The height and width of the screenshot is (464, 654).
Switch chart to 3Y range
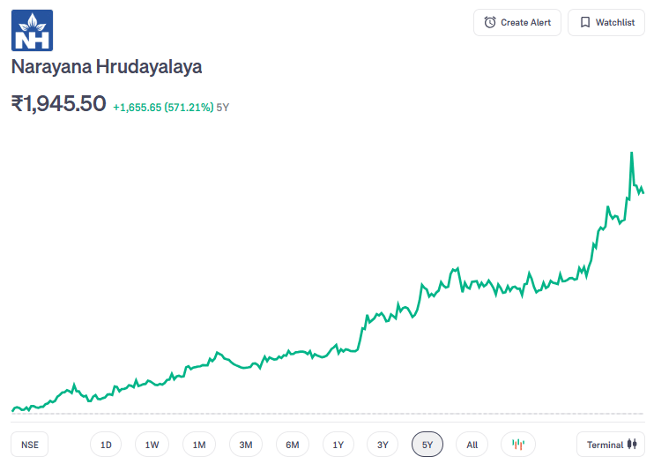click(383, 445)
